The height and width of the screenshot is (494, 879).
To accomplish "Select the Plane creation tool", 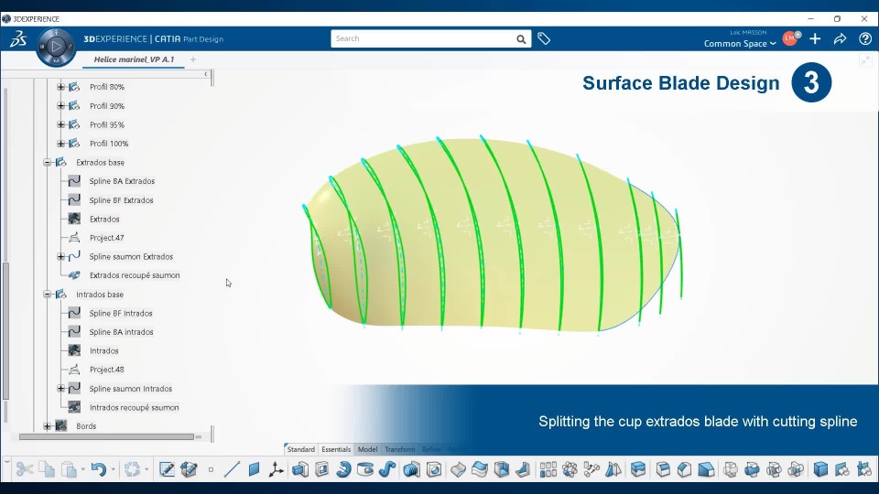I will click(x=254, y=469).
